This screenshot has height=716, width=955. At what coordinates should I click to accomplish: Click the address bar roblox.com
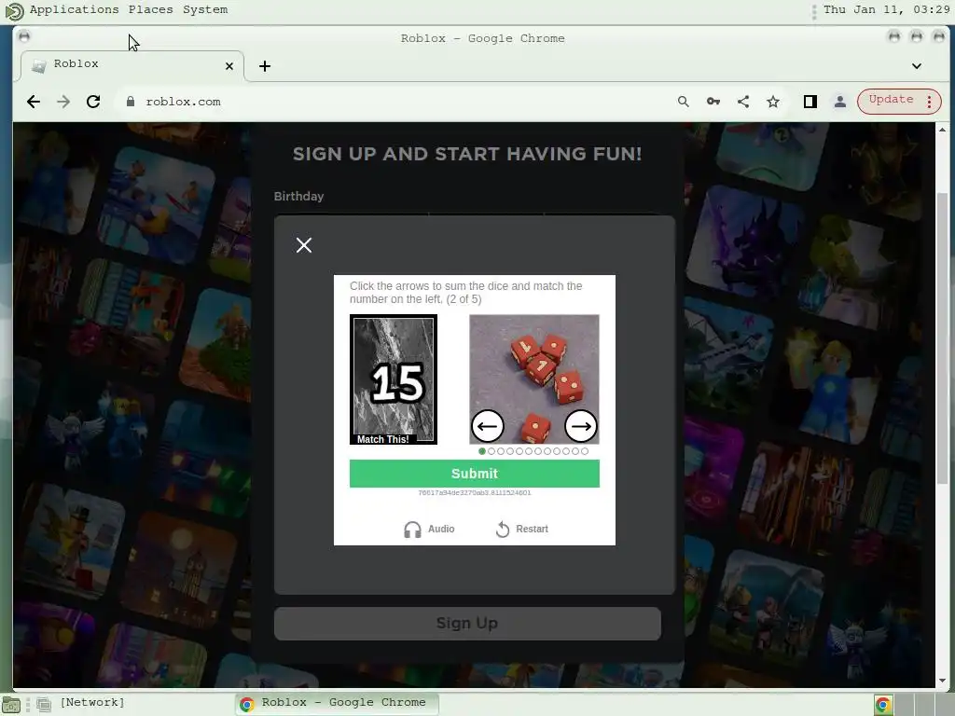click(x=390, y=102)
